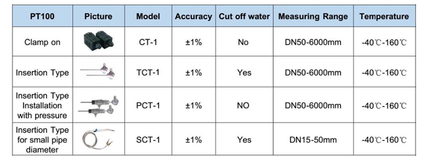Click the TCT-1 model cell
The height and width of the screenshot is (160, 428).
pos(148,73)
